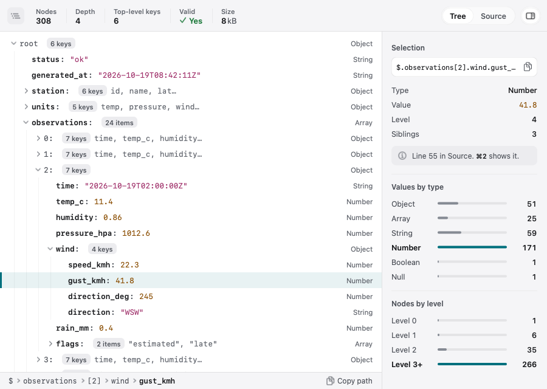Collapse the root node
The image size is (547, 389).
(x=13, y=44)
